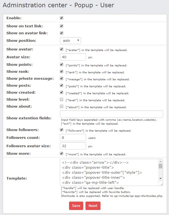Toggle the Show created checkbox
This screenshot has height=215, width=169.
point(62,92)
